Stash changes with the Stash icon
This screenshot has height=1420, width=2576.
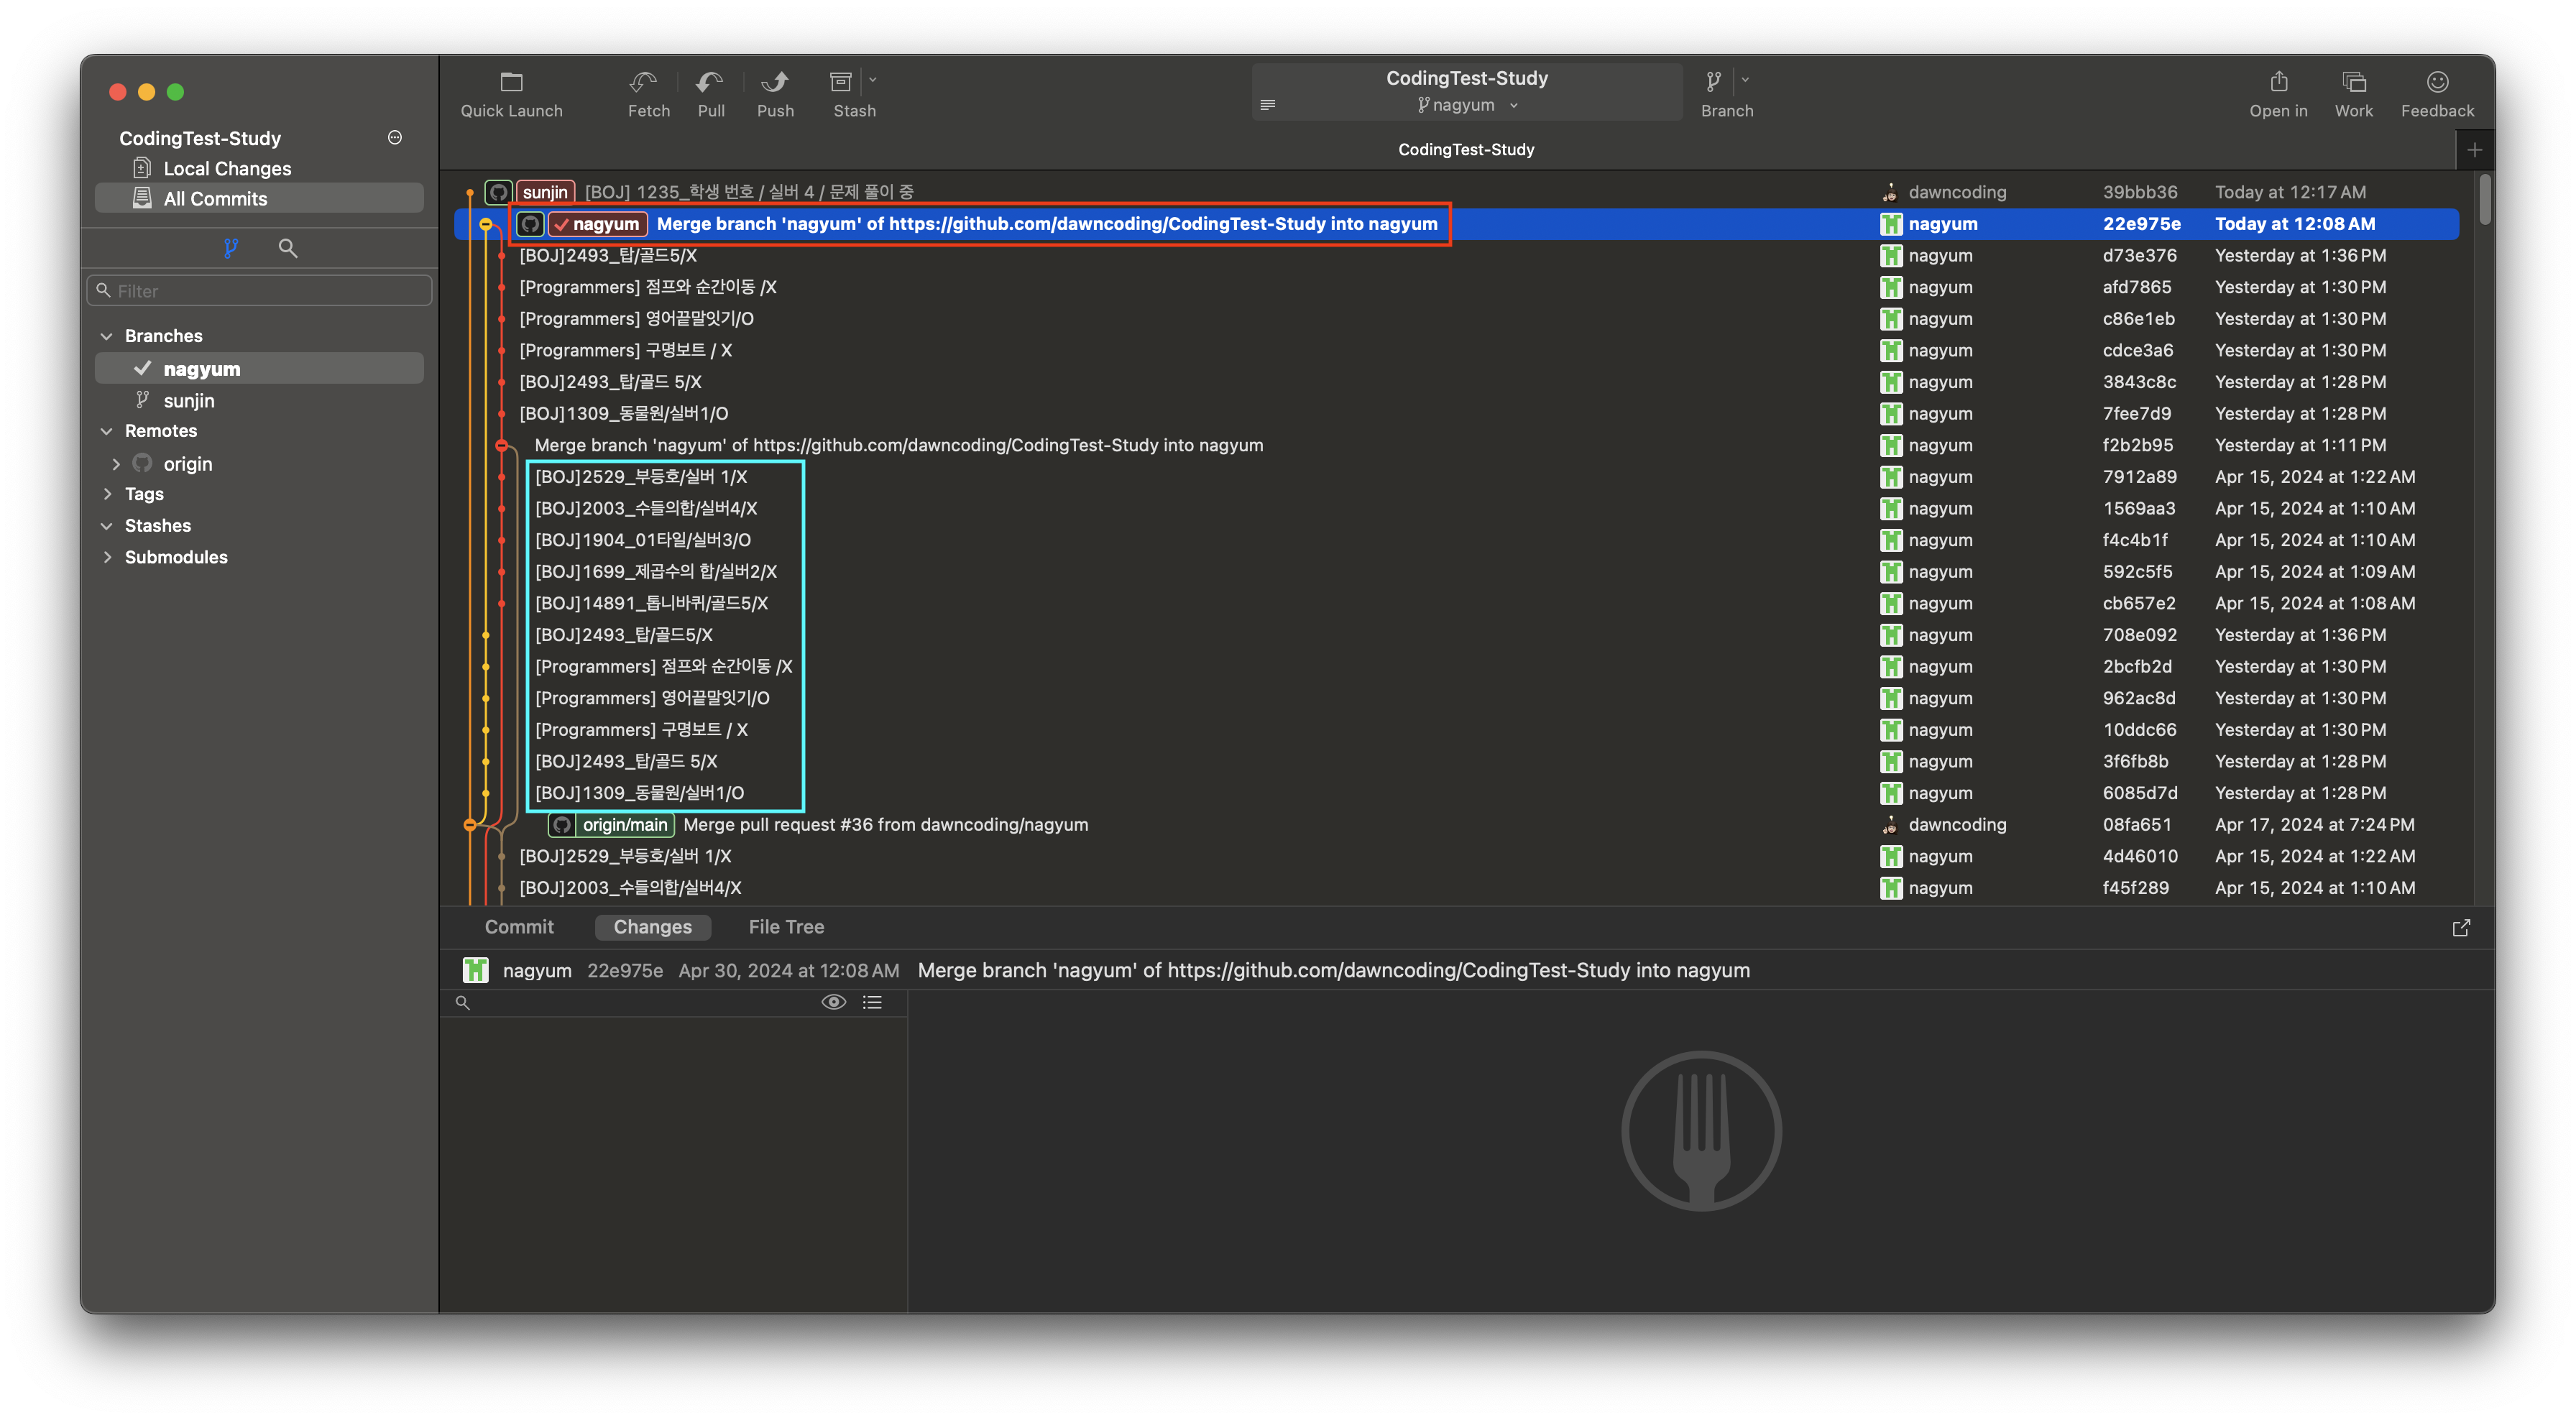(x=841, y=82)
